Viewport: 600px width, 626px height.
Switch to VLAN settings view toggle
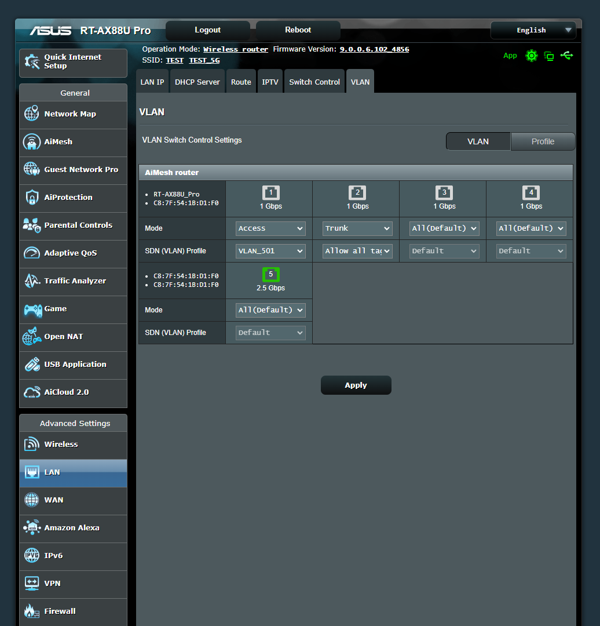pyautogui.click(x=478, y=142)
